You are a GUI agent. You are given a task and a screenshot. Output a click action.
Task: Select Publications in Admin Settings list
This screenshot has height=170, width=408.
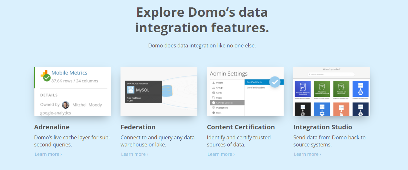(x=227, y=108)
